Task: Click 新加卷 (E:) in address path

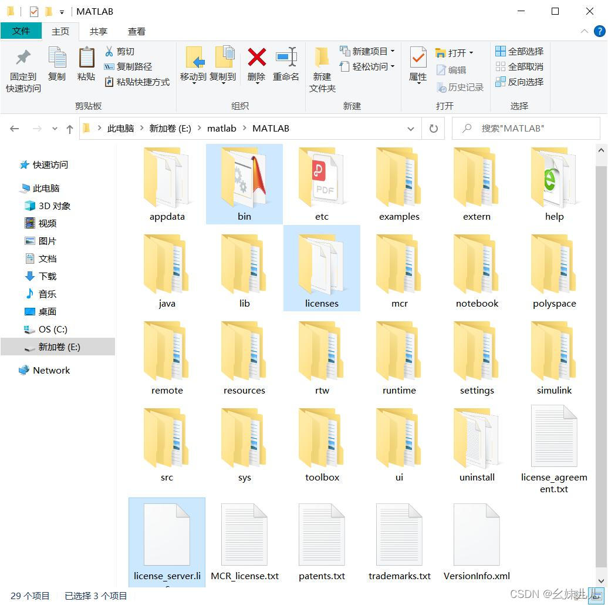Action: tap(170, 129)
